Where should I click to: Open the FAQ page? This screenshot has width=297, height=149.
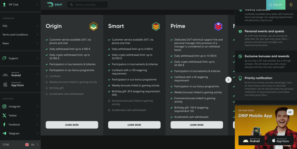pyautogui.click(x=20, y=26)
